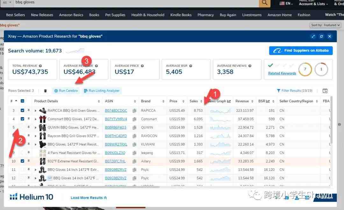Click the BSR column graph icon
This screenshot has height=210, width=344.
pos(268,101)
